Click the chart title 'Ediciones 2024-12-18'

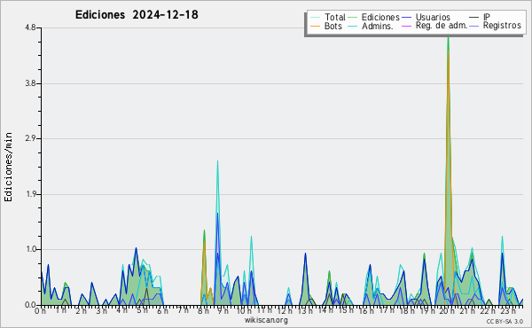point(137,15)
